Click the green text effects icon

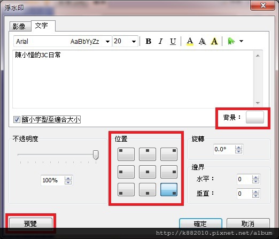tap(231, 41)
